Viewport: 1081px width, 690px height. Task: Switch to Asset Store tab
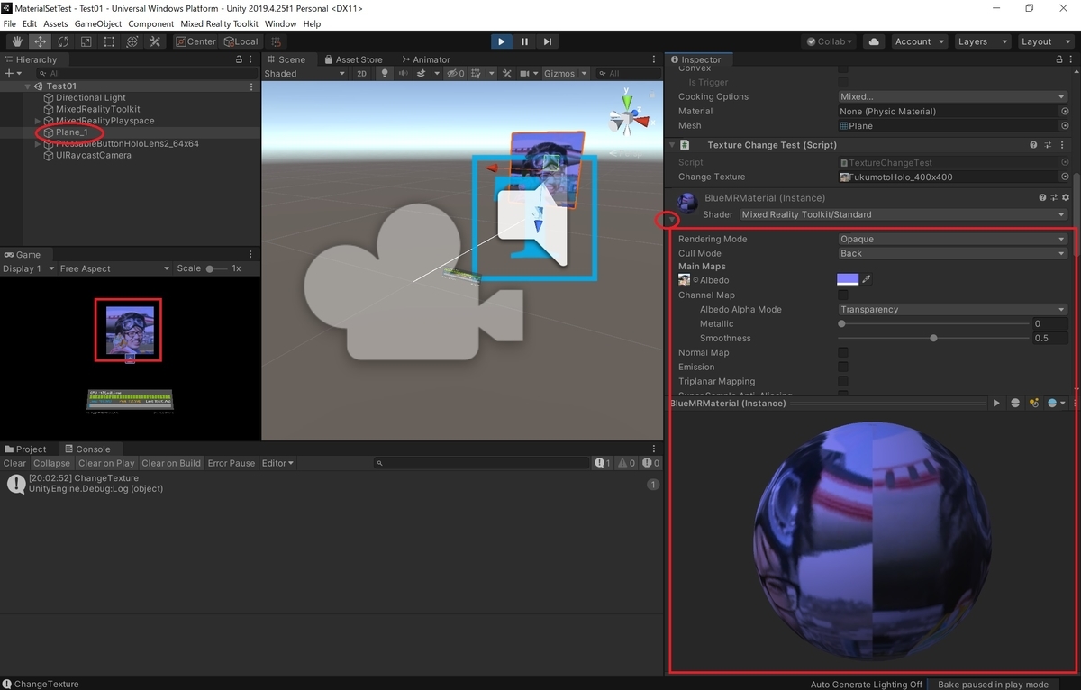click(x=352, y=59)
